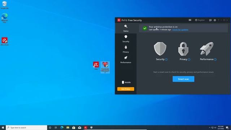
Task: Open the Performance section in sidebar
Action: coord(126,60)
